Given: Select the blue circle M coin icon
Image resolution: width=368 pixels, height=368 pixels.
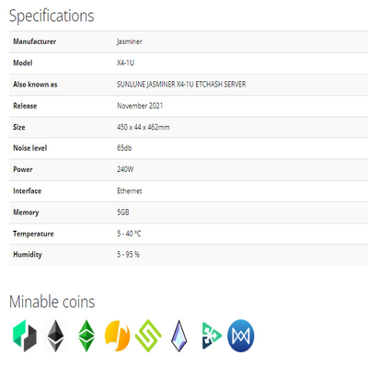Looking at the screenshot, I should [x=241, y=336].
